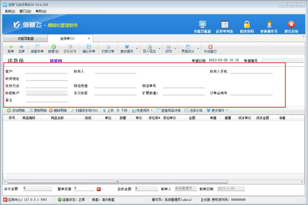308x205 pixels.
Task: Click the 退出系统 red exit icon
Action: [x=291, y=24]
